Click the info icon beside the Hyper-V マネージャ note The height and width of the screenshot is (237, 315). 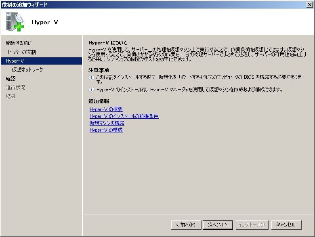point(91,90)
